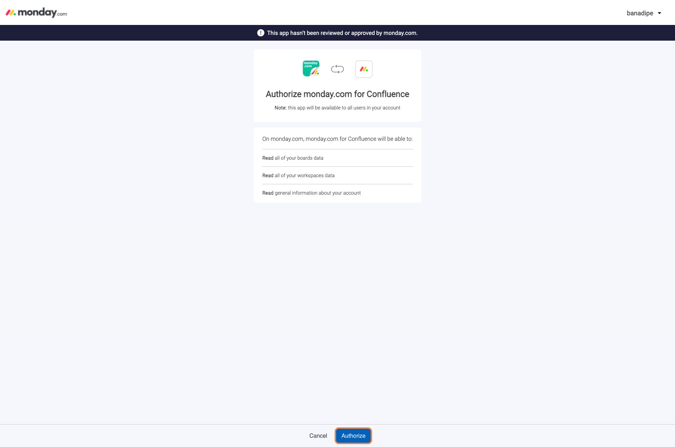Click the 'Authorize monday.com for Confluence' heading

click(x=337, y=94)
